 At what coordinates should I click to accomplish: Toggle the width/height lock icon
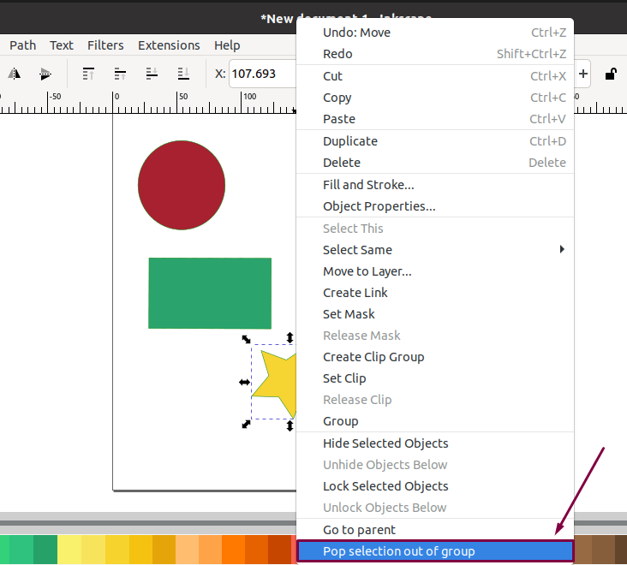coord(611,74)
